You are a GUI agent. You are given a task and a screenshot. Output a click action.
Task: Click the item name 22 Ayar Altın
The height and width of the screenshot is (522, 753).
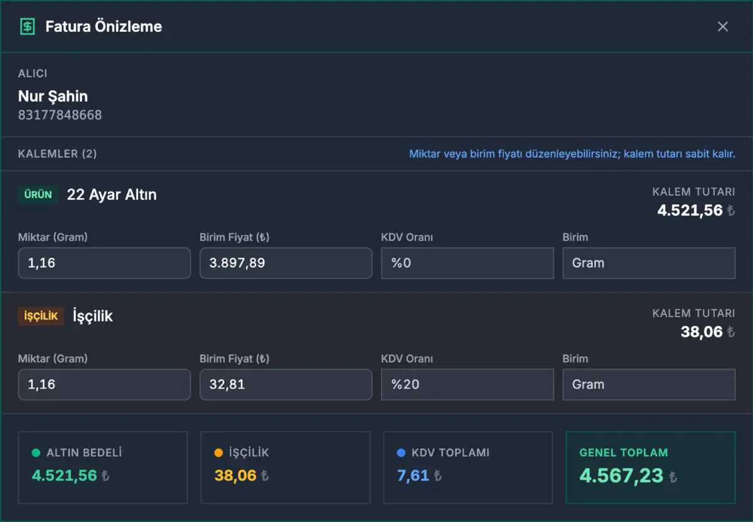112,195
